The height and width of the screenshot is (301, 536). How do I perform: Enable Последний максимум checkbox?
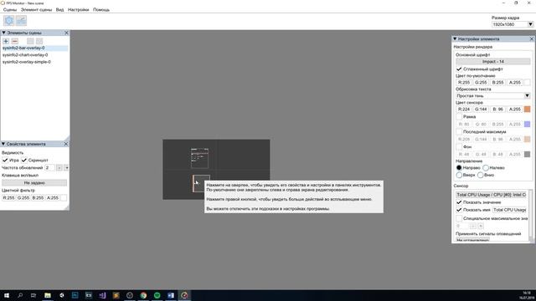(x=459, y=132)
